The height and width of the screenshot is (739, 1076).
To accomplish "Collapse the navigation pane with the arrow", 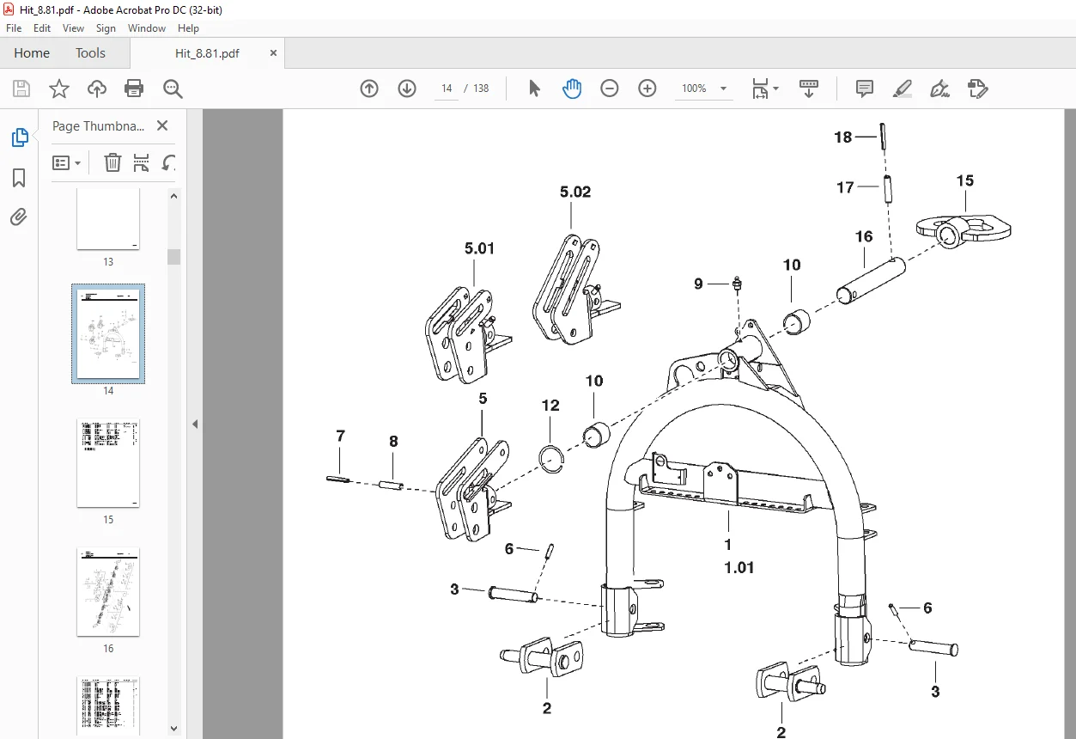I will (195, 424).
